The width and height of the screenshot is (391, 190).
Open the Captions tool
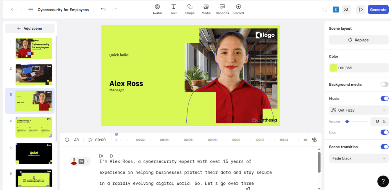tap(222, 10)
